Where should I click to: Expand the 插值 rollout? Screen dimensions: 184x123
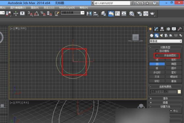point(165,102)
